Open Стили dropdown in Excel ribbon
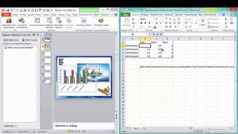 [202, 23]
